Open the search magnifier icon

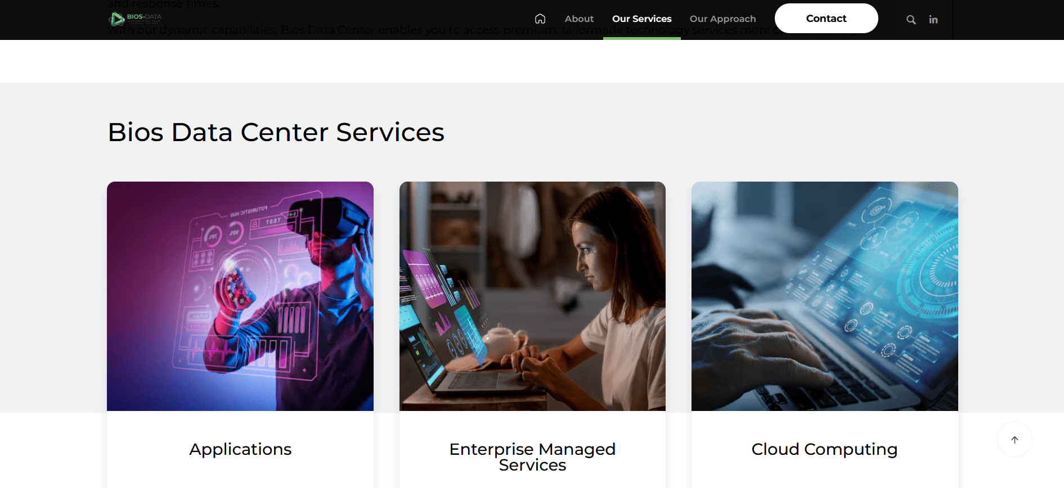911,20
